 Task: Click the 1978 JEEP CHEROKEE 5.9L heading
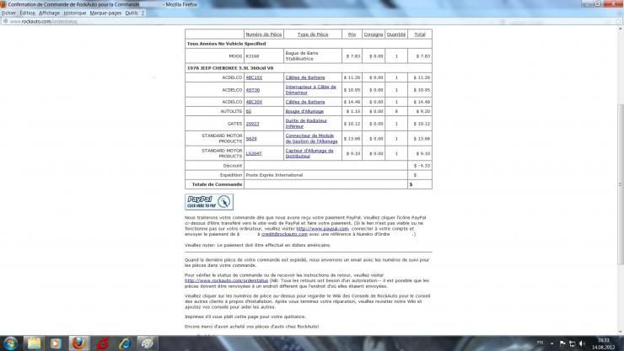[x=230, y=68]
